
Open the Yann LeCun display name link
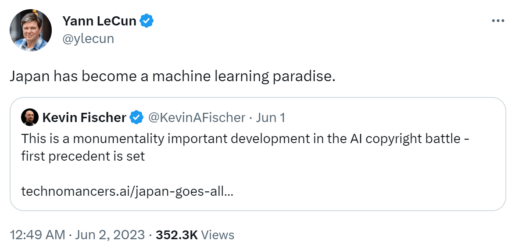(x=99, y=21)
